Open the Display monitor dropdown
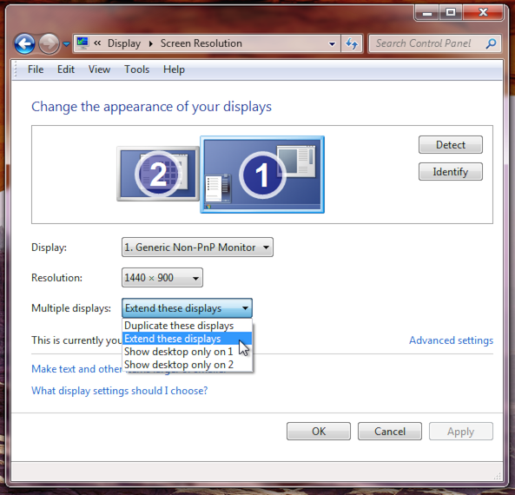The height and width of the screenshot is (495, 515). (197, 247)
